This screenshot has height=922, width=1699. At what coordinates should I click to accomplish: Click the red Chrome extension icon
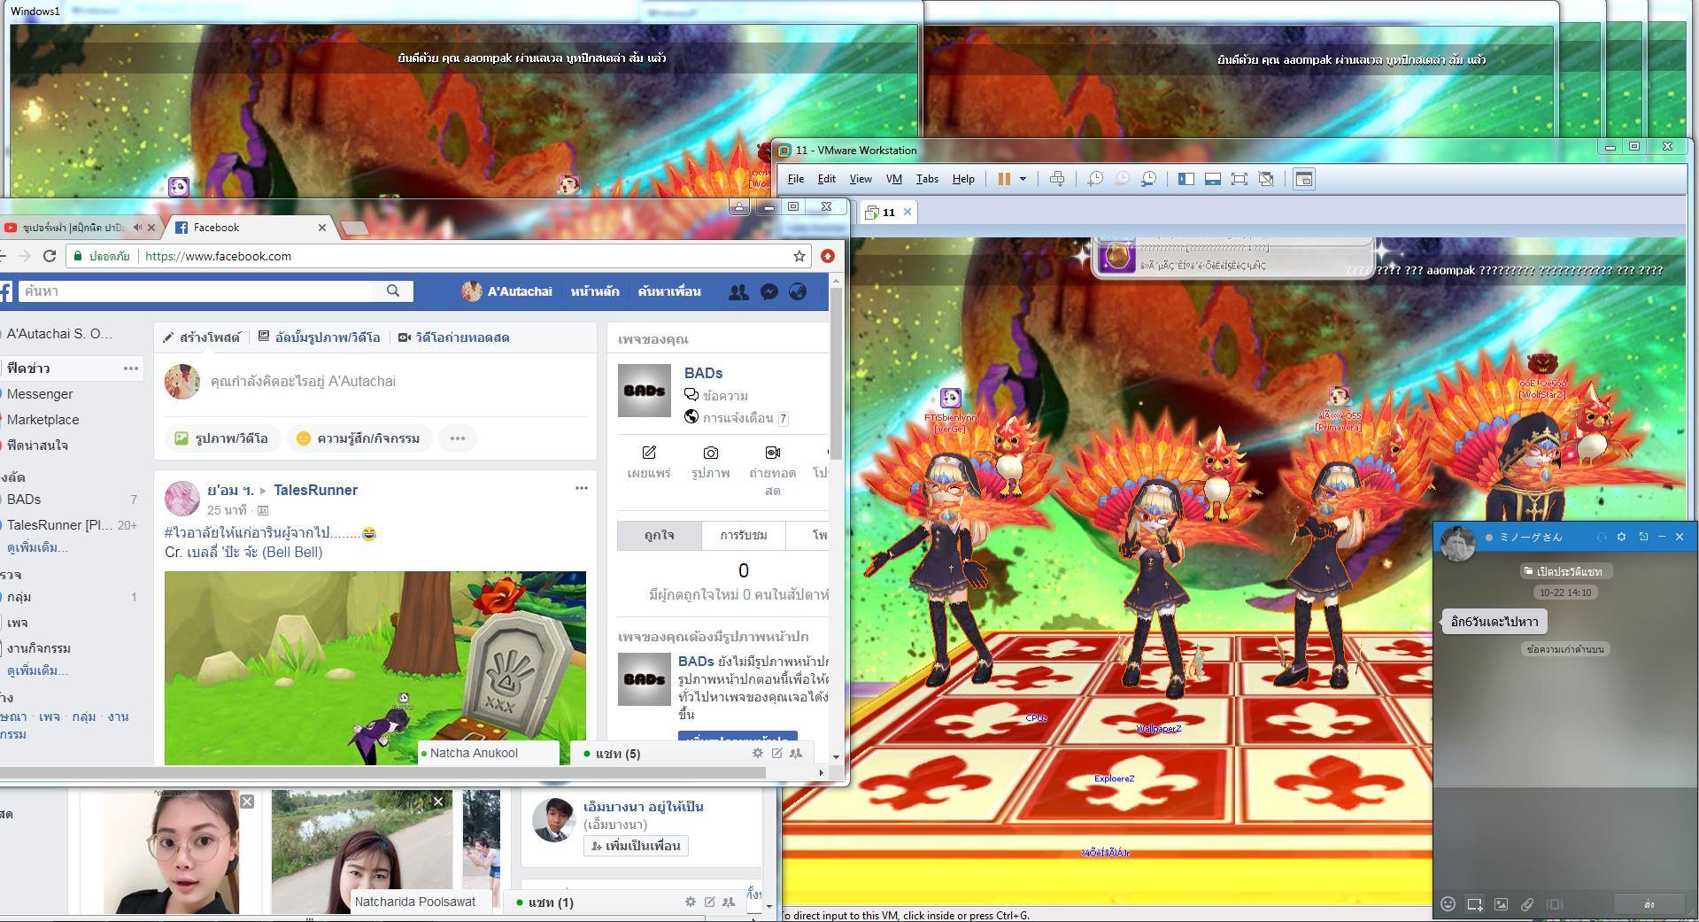click(x=828, y=256)
